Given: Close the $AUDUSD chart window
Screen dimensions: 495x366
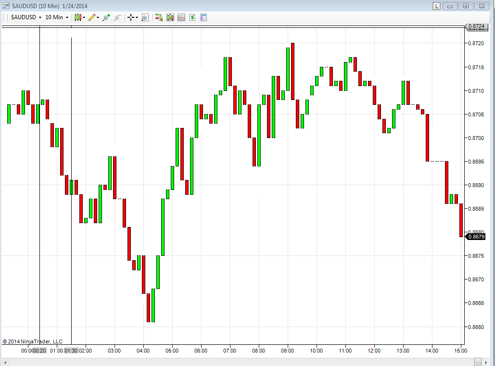Looking at the screenshot, I should pos(482,6).
